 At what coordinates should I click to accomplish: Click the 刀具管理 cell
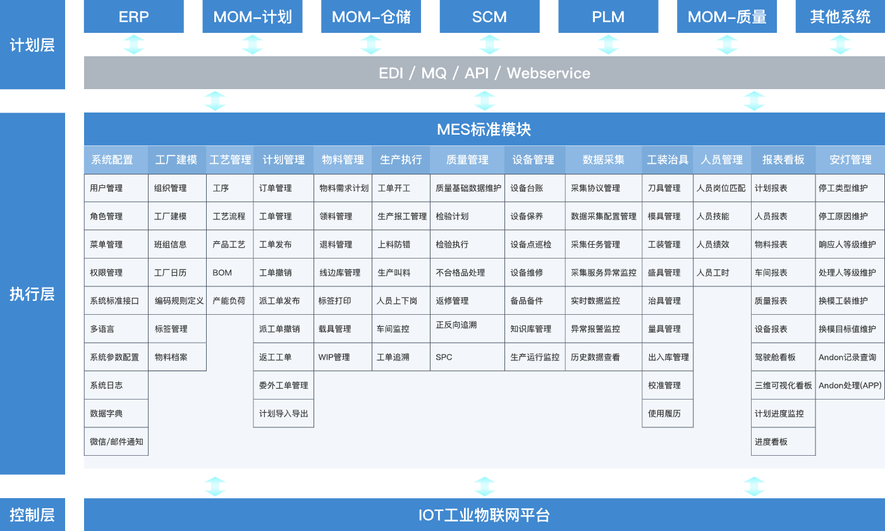click(x=668, y=188)
